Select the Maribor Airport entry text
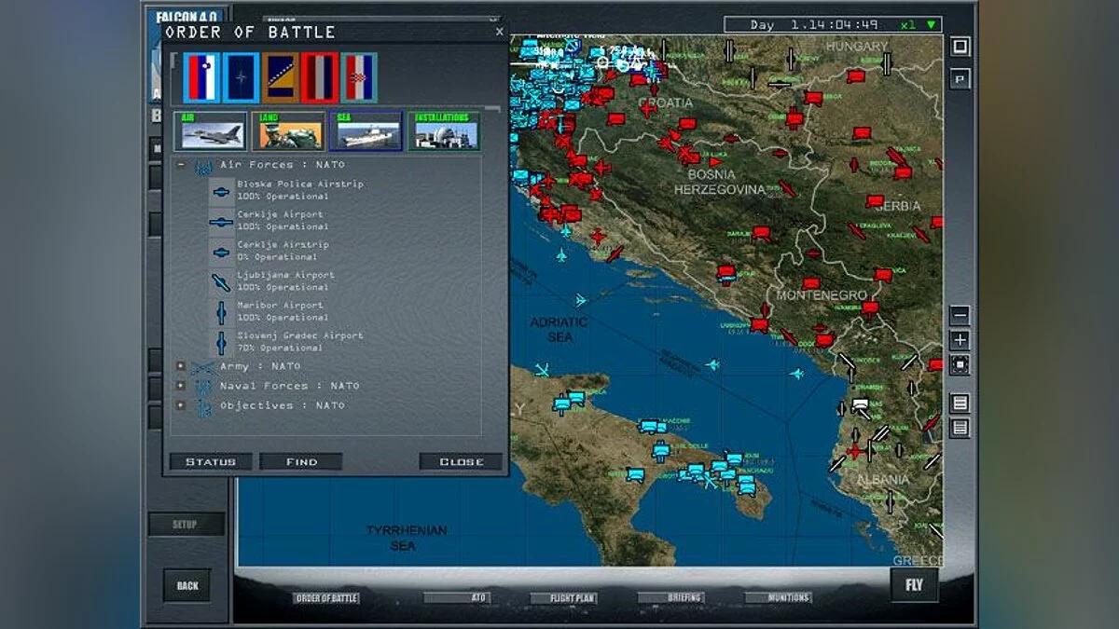1119x629 pixels. (x=283, y=311)
